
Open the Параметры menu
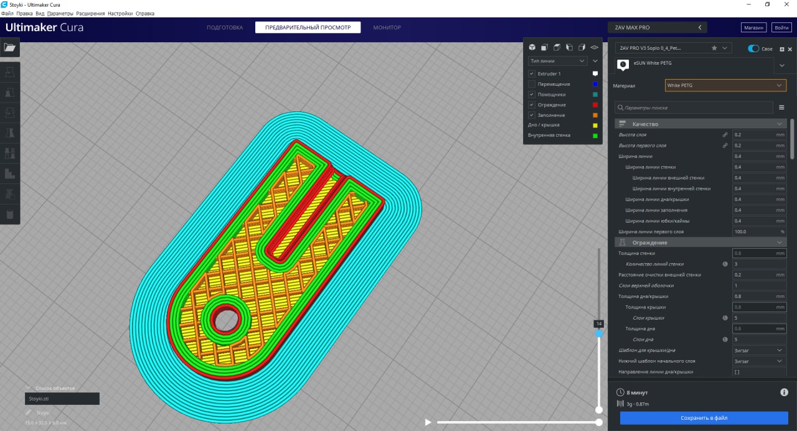pyautogui.click(x=60, y=13)
